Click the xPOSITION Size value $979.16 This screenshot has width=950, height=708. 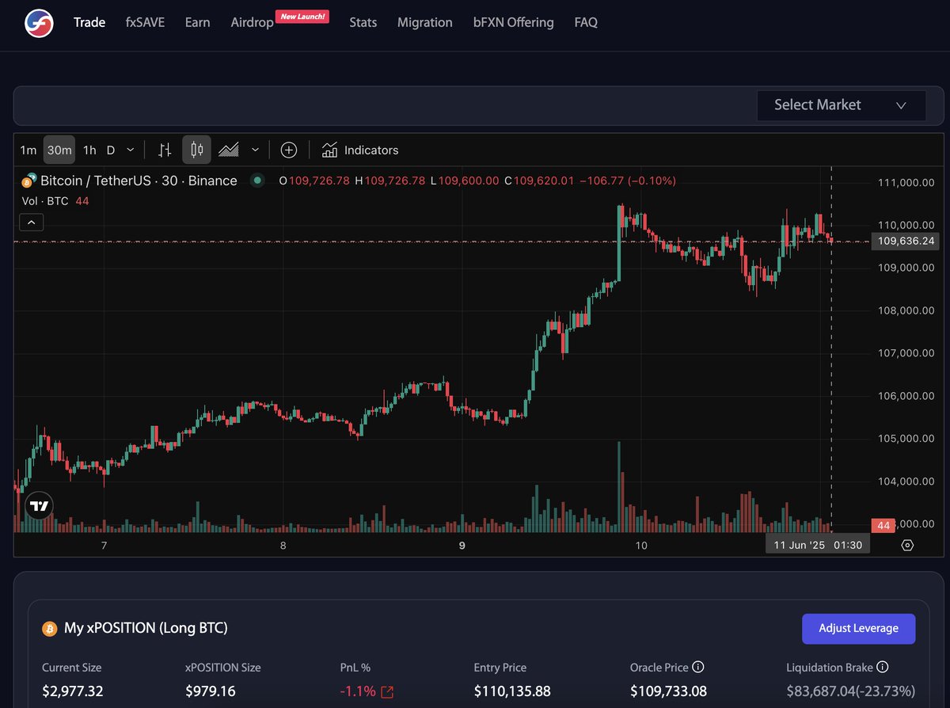pyautogui.click(x=211, y=691)
